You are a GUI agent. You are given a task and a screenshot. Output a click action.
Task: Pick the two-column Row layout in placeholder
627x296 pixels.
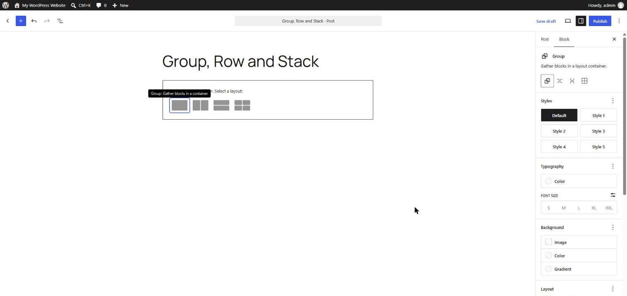[200, 106]
